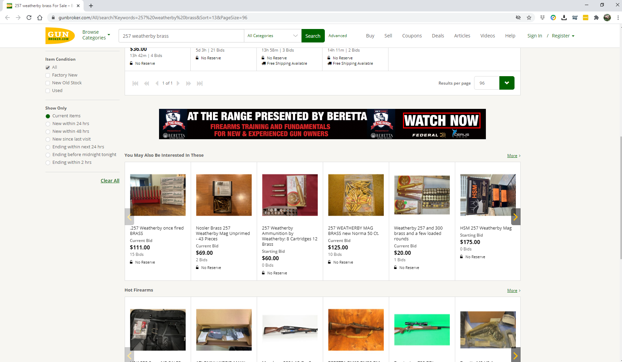Viewport: 622px width, 362px height.
Task: Select New since last visit option
Action: (48, 139)
